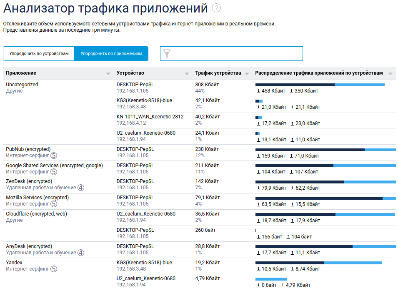Click priority badge 5 under Mozilla Services
The height and width of the screenshot is (291, 398).
tap(54, 204)
